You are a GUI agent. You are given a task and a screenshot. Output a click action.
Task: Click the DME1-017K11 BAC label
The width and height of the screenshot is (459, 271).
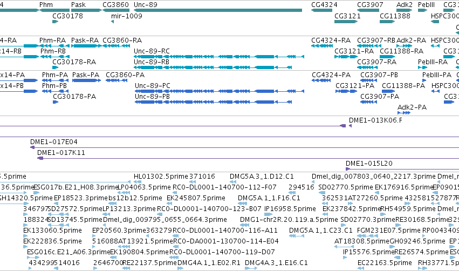(x=61, y=153)
